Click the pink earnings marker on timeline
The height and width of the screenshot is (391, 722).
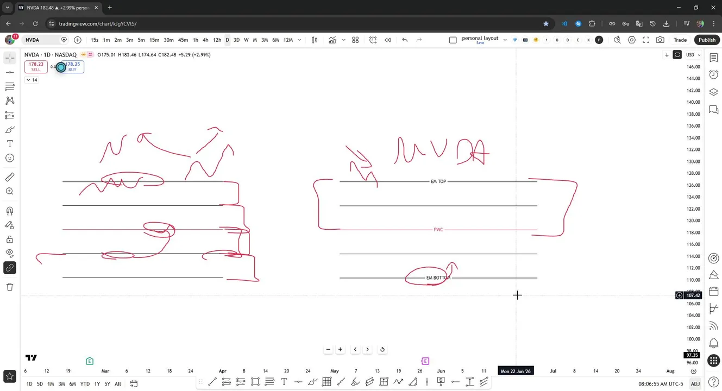tap(425, 361)
